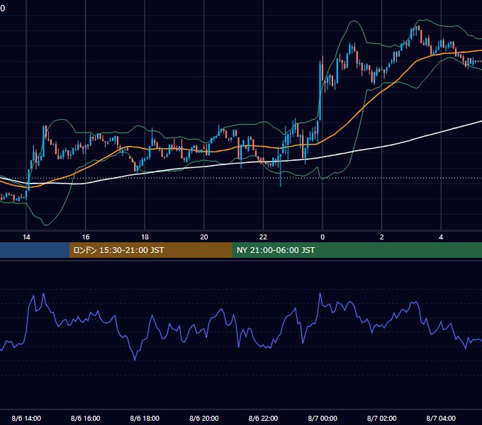
Task: Select the ロンドン 15:30-21:00 JST session bar
Action: (150, 250)
